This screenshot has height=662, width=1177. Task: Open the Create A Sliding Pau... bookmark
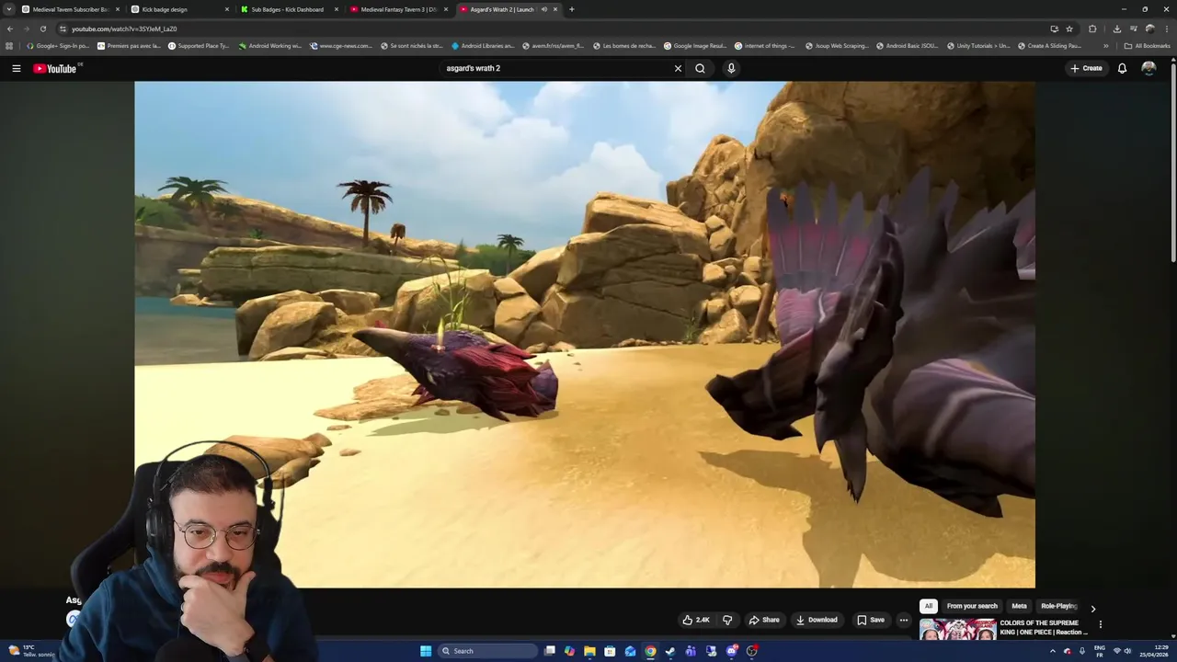[x=1049, y=45]
